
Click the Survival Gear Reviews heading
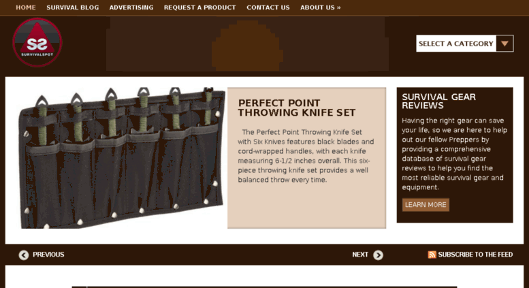(438, 101)
